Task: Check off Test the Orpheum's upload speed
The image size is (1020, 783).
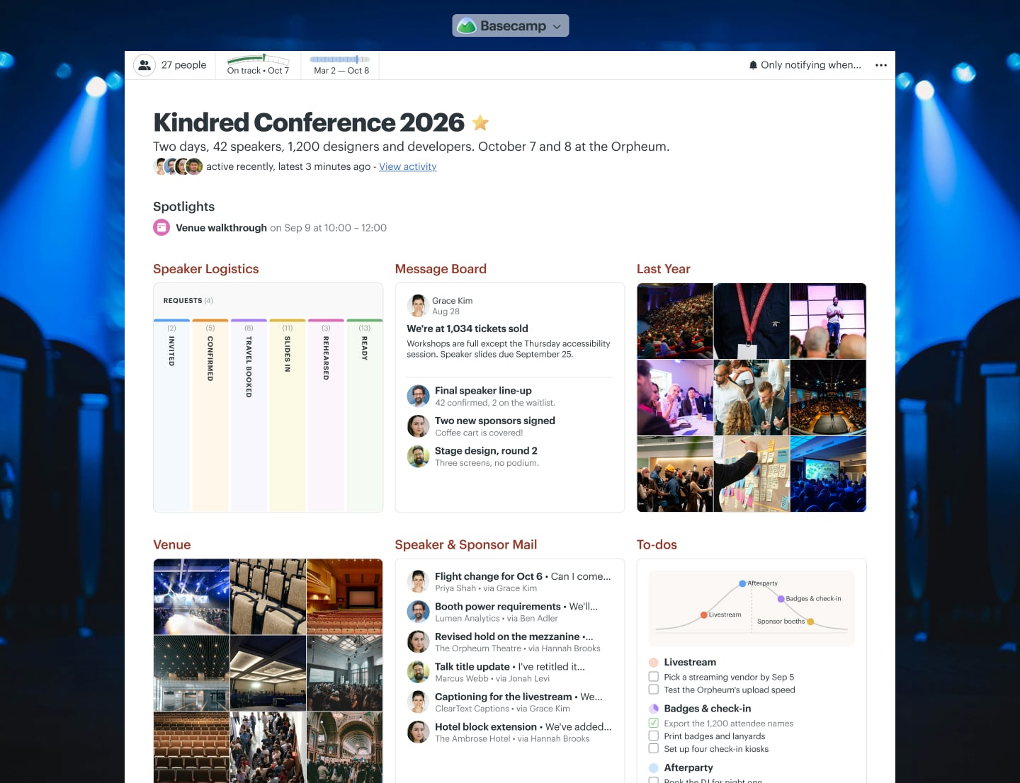Action: click(654, 690)
